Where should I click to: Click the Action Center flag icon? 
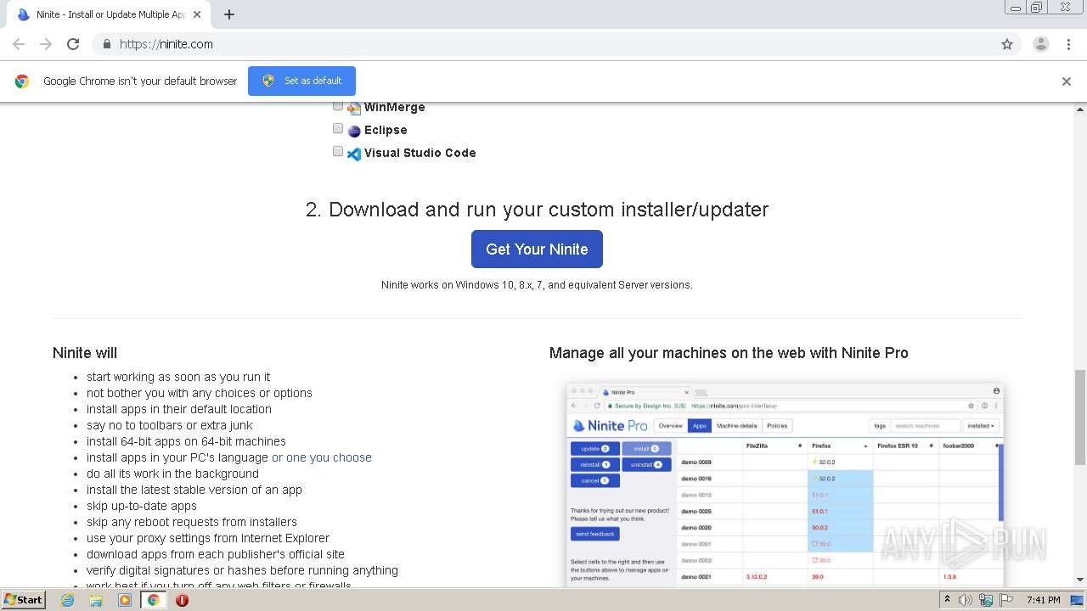pyautogui.click(x=1005, y=600)
